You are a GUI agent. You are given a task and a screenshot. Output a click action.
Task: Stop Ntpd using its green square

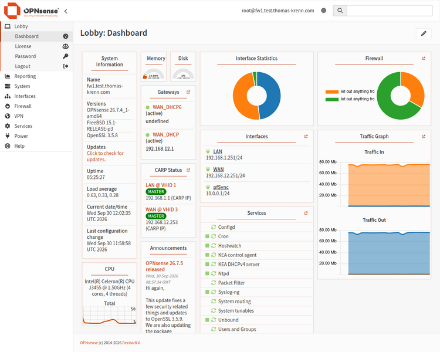[207, 273]
